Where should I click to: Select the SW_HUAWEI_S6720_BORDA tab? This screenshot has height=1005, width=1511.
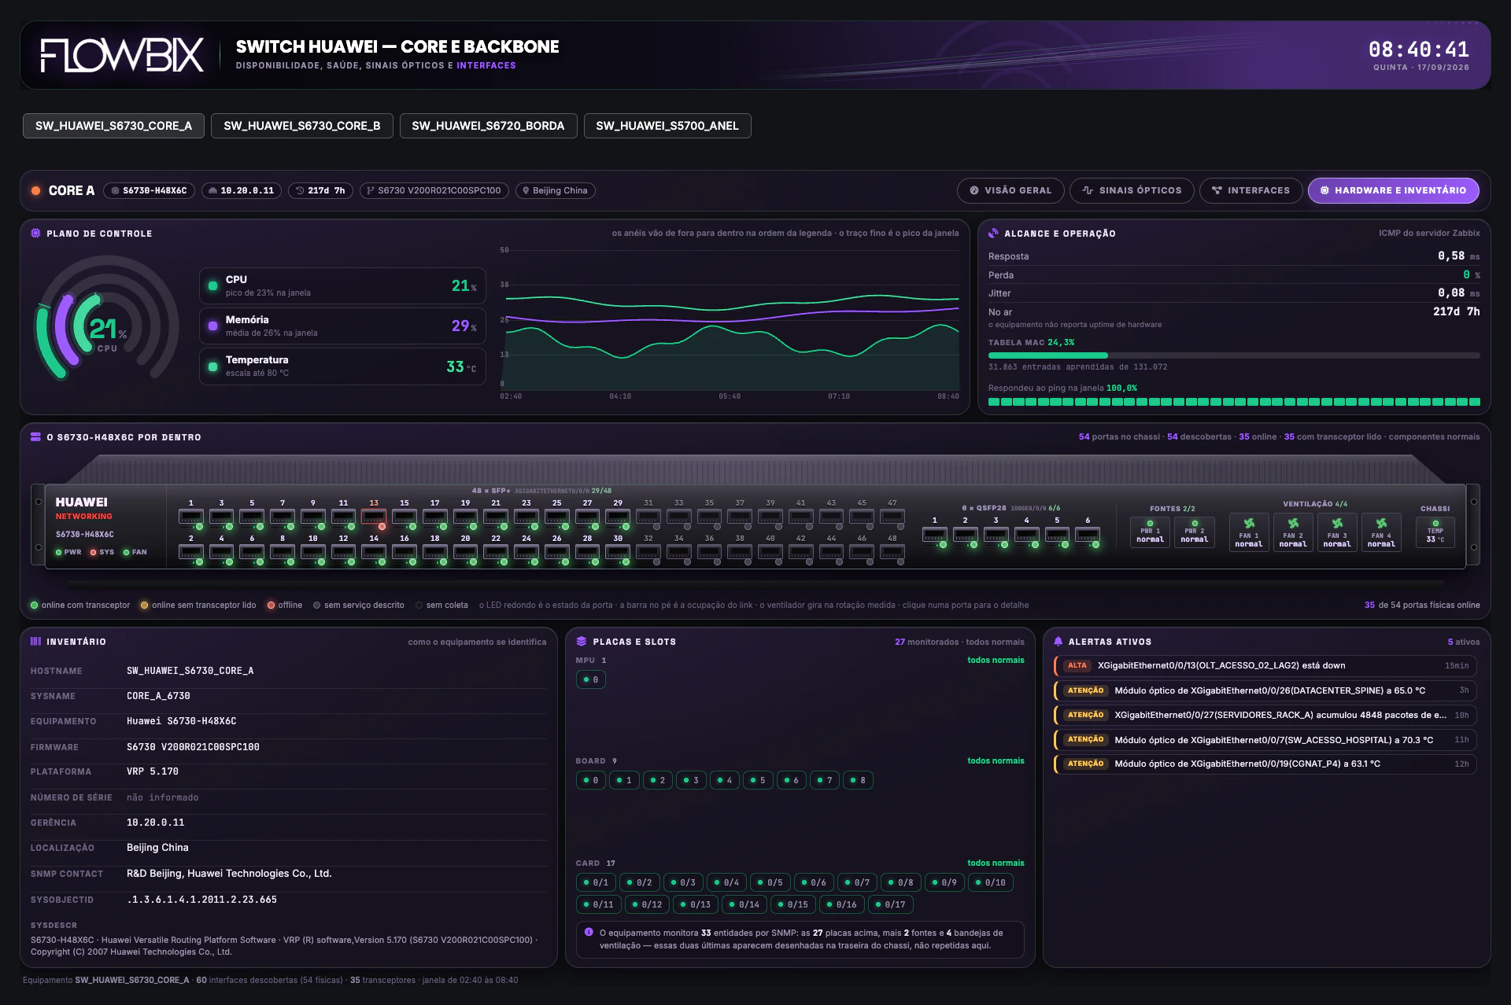(488, 126)
